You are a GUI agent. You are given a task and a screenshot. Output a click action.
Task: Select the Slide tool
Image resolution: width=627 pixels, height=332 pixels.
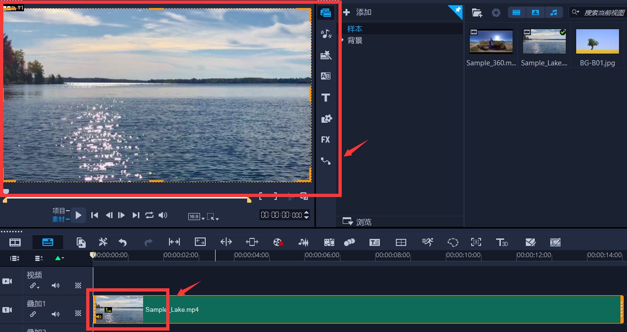pos(252,242)
